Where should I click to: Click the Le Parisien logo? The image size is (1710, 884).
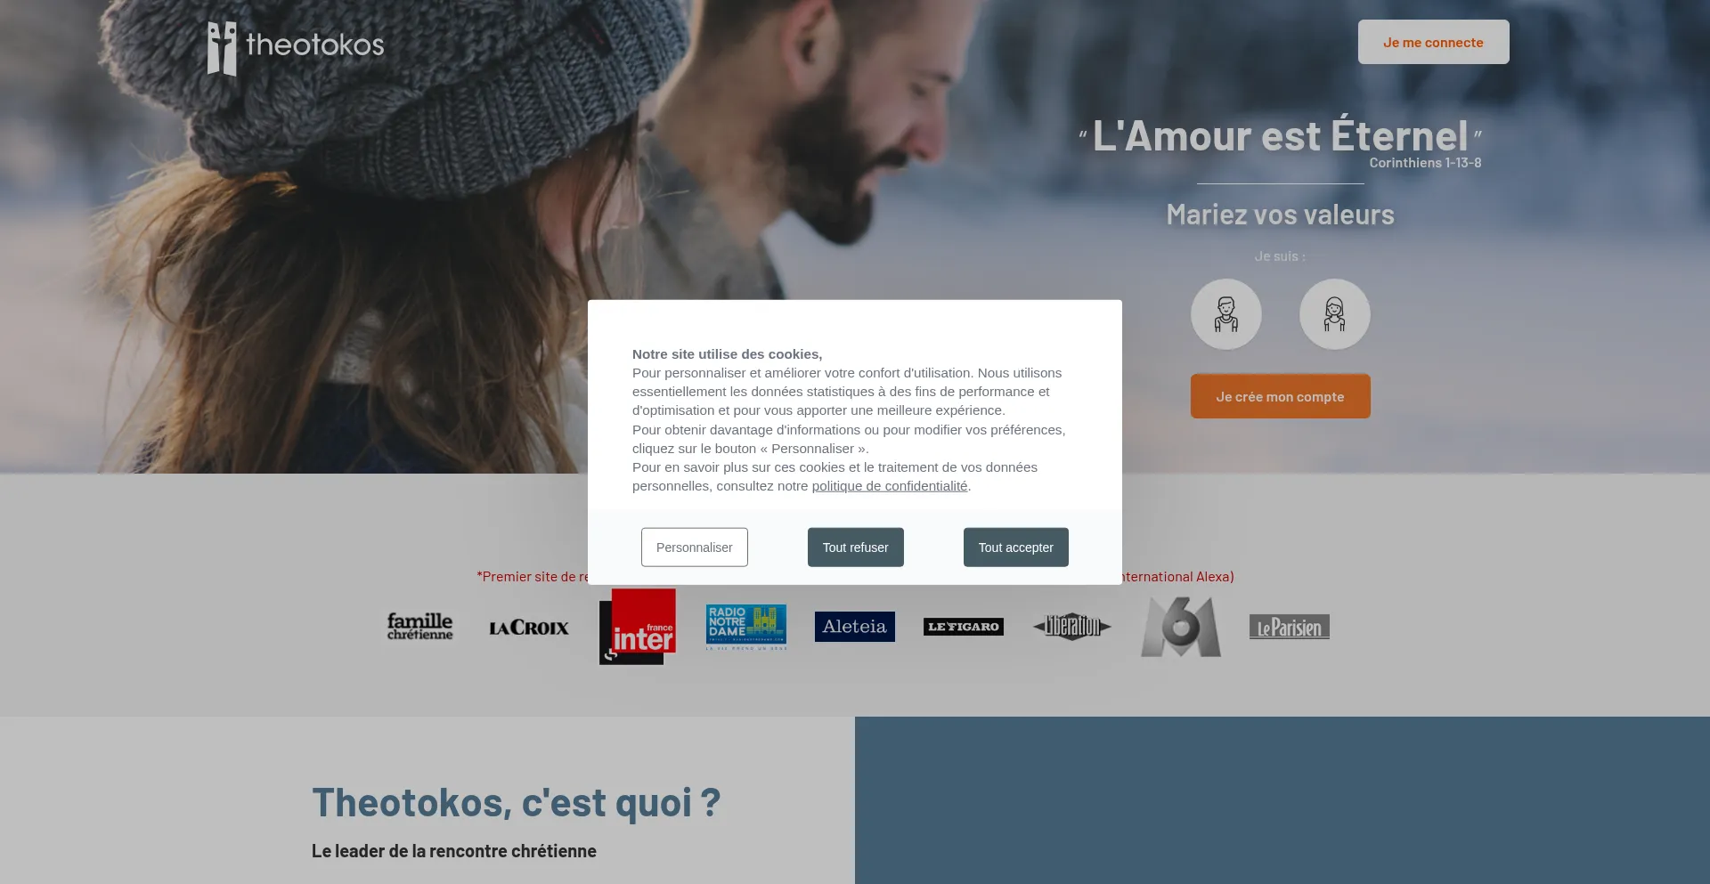(x=1290, y=627)
